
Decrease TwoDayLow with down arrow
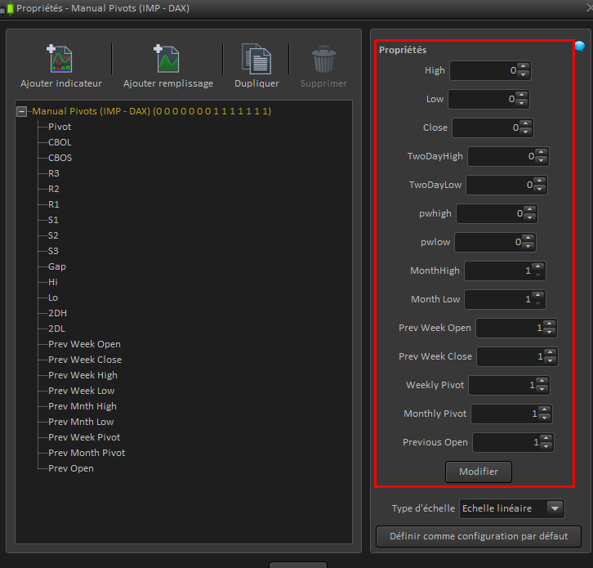[540, 190]
